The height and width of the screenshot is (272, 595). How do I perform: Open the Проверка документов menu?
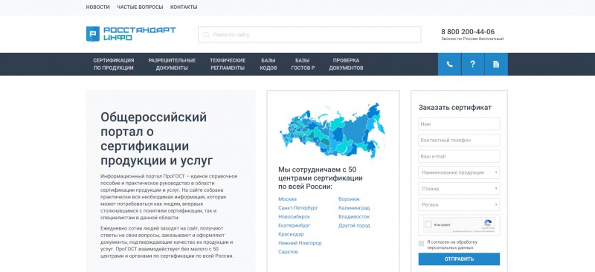[346, 64]
